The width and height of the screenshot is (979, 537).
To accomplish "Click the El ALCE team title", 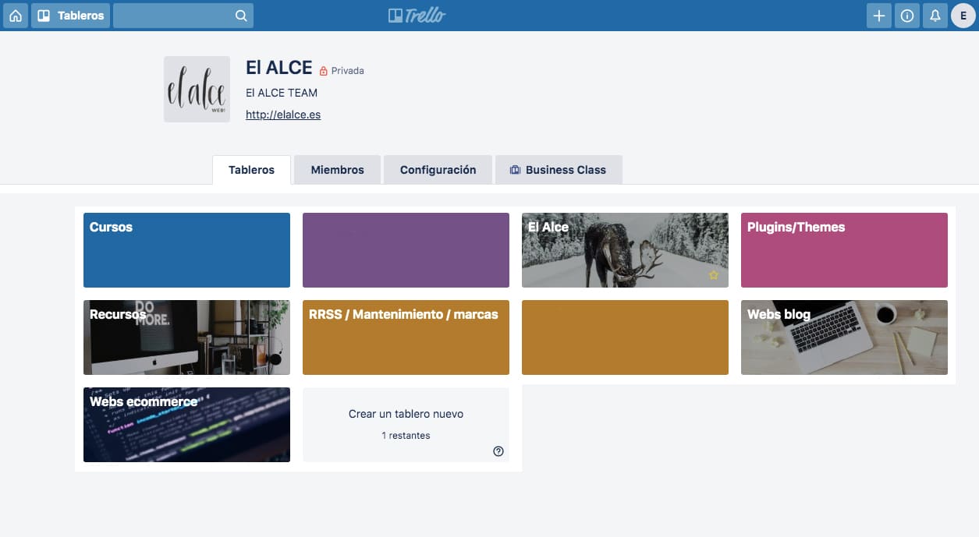I will (x=278, y=68).
